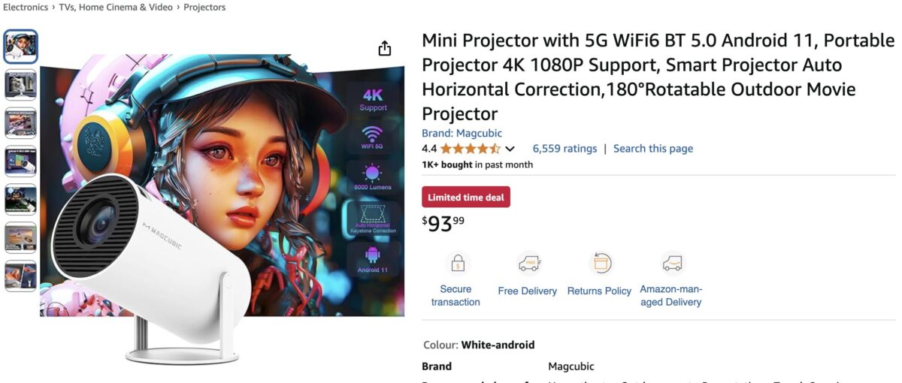The height and width of the screenshot is (383, 902).
Task: Click the orange star rating icons
Action: coord(470,149)
